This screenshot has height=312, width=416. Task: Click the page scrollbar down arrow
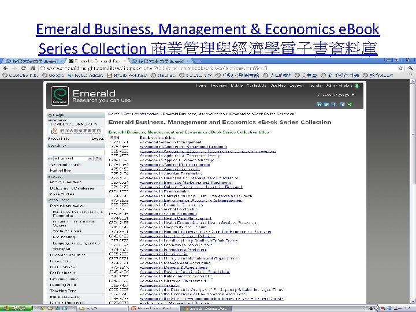(413, 302)
